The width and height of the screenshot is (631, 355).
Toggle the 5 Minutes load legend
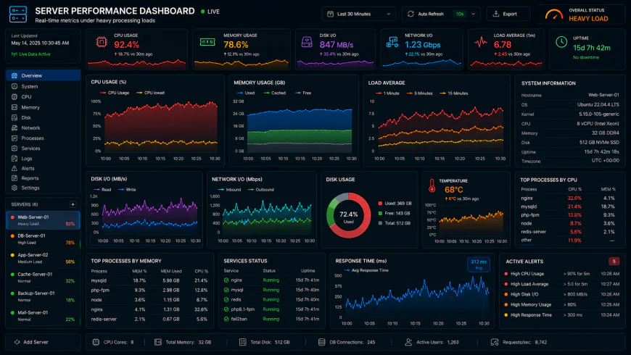point(419,93)
